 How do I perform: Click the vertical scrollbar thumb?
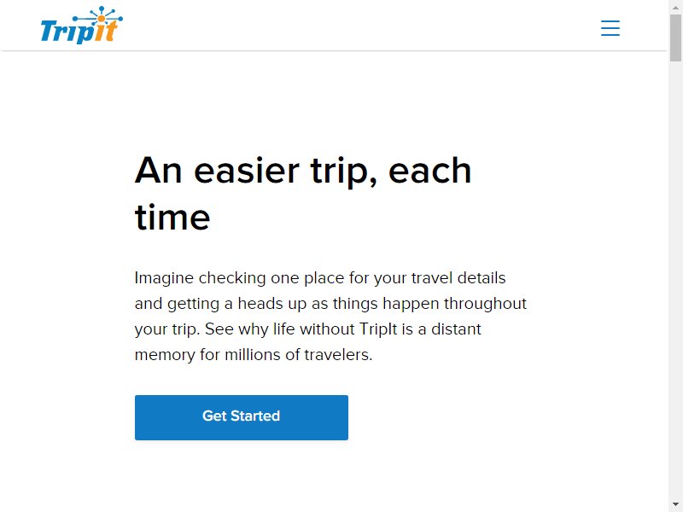[675, 38]
